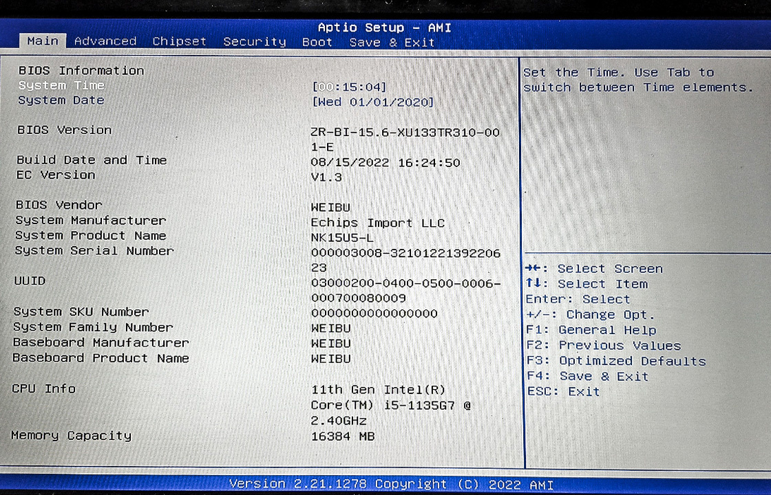Click the System Family Number label
Image resolution: width=771 pixels, height=495 pixels.
93,327
